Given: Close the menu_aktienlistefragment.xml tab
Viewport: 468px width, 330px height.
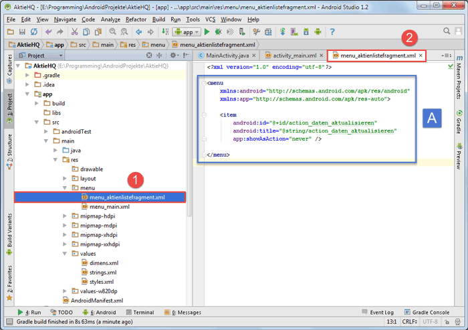Looking at the screenshot, I should click(421, 56).
